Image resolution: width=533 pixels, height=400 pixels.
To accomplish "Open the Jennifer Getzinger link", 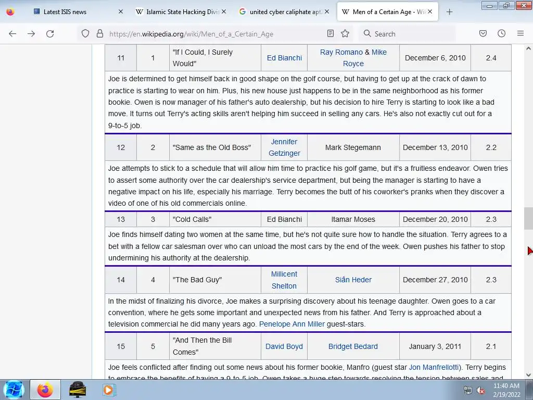I will pyautogui.click(x=284, y=147).
